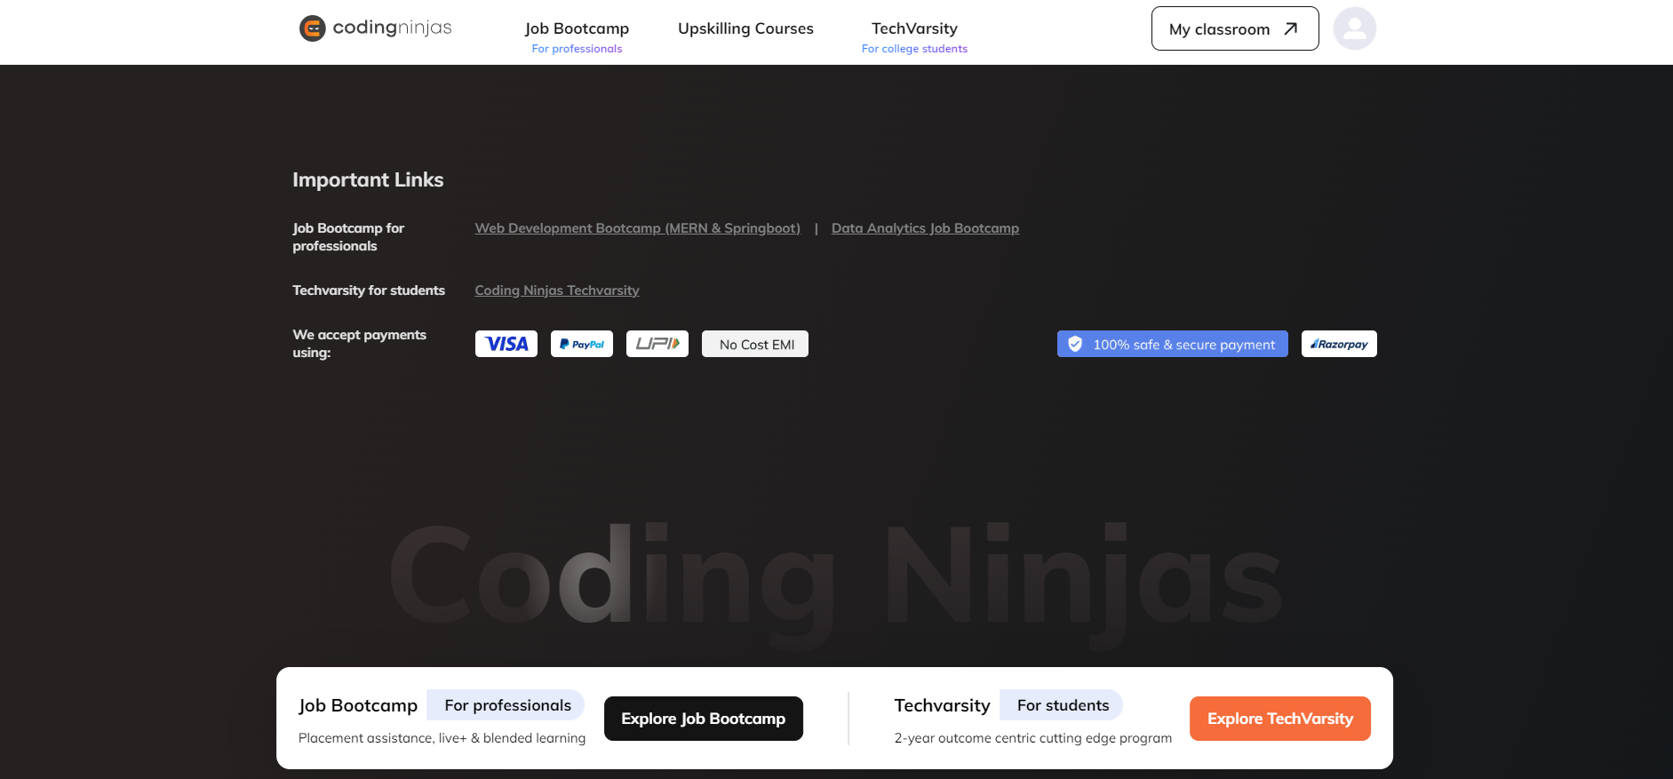Viewport: 1673px width, 779px height.
Task: Open the user profile avatar icon
Action: [1354, 28]
